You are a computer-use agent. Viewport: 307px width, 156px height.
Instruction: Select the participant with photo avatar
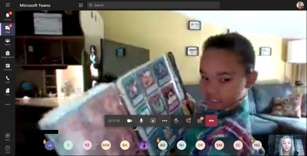coord(144,145)
